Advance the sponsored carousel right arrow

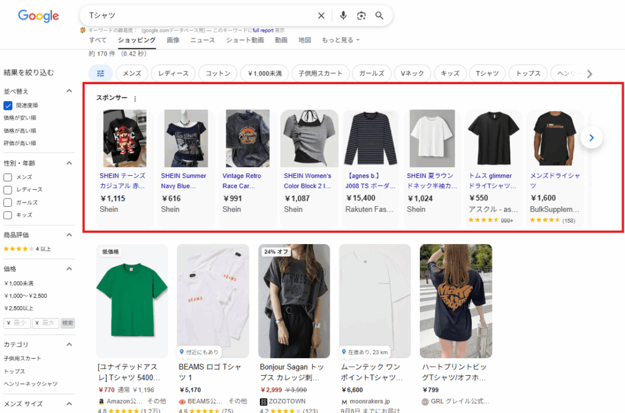pyautogui.click(x=591, y=138)
